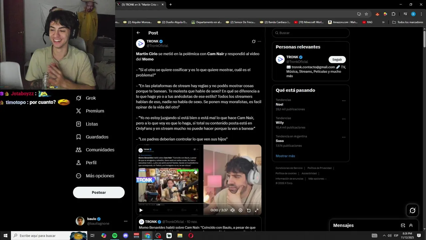Image resolution: width=426 pixels, height=240 pixels.
Task: Open File Explorer from the taskbar
Action: (180, 236)
